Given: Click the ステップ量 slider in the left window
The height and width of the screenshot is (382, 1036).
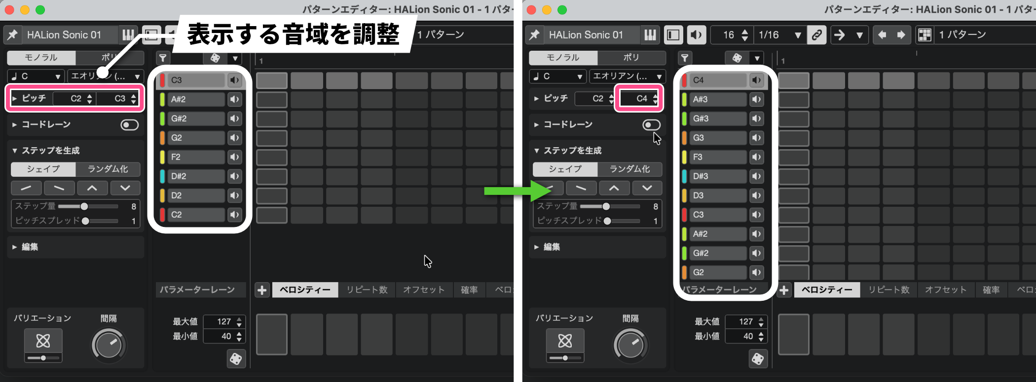Looking at the screenshot, I should click(x=84, y=206).
